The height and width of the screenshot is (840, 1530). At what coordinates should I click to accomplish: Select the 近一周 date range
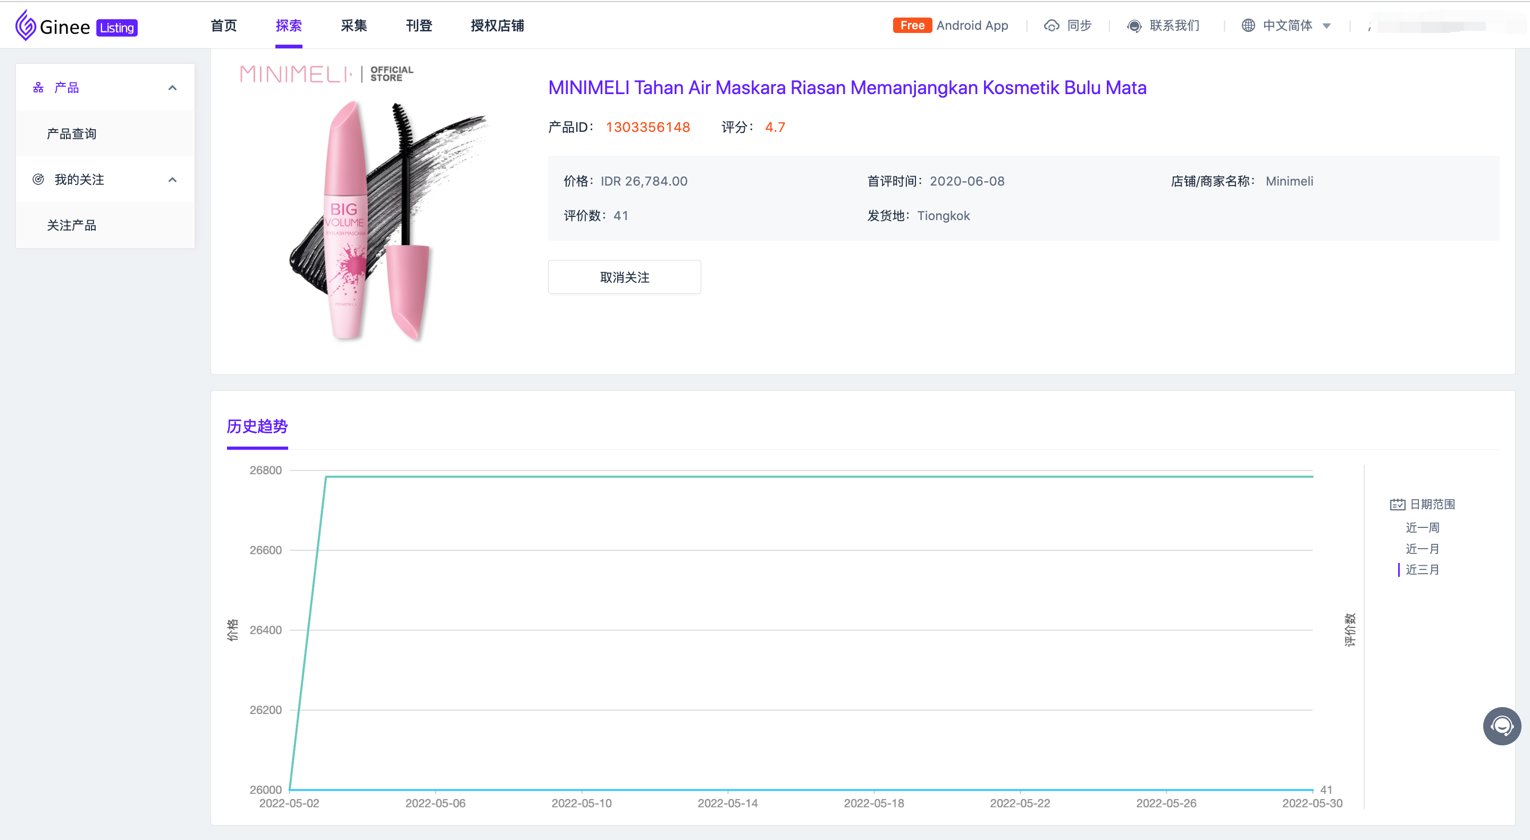(1422, 527)
